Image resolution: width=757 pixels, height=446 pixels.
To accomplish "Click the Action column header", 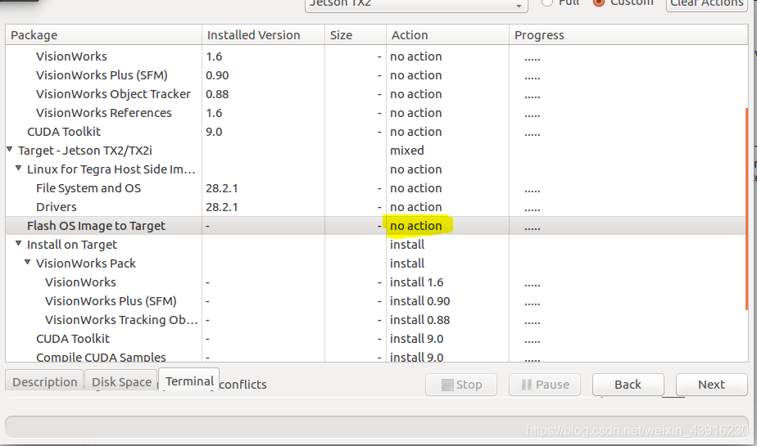I will coord(447,34).
